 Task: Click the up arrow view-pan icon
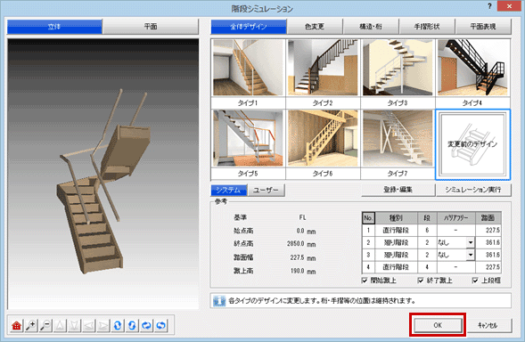pos(61,325)
